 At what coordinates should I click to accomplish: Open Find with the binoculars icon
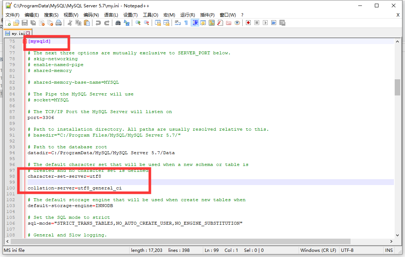pos(118,23)
